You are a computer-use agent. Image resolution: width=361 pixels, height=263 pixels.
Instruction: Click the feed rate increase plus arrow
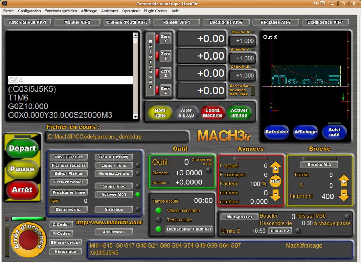click(x=275, y=167)
